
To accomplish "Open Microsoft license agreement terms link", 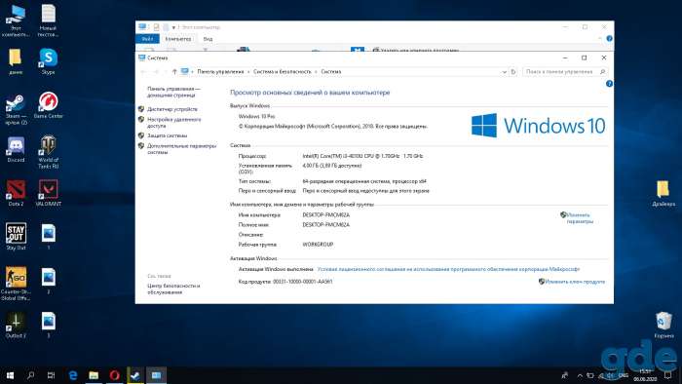I will tap(448, 269).
